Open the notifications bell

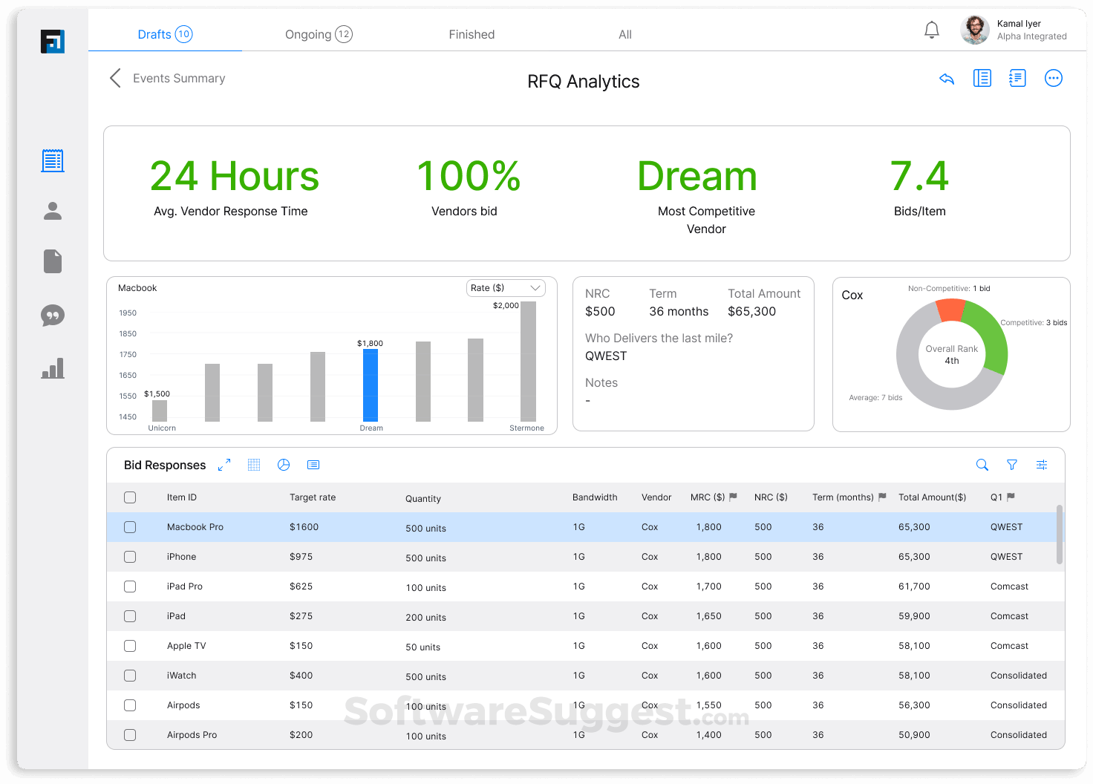(932, 29)
